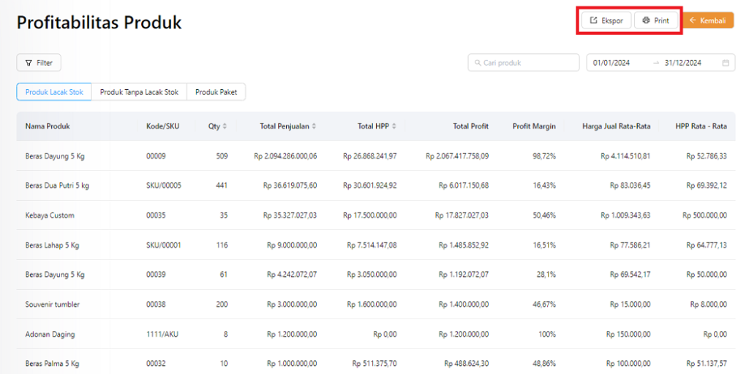The image size is (749, 374).
Task: Click the Nama Produk column header
Action: pos(48,126)
